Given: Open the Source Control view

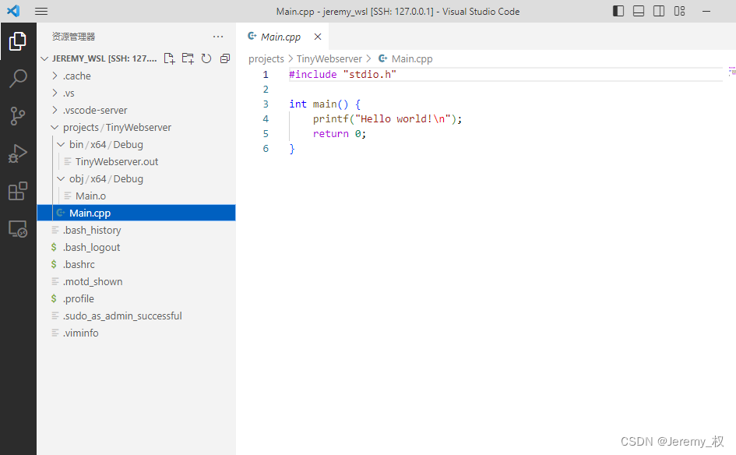Looking at the screenshot, I should pyautogui.click(x=18, y=116).
